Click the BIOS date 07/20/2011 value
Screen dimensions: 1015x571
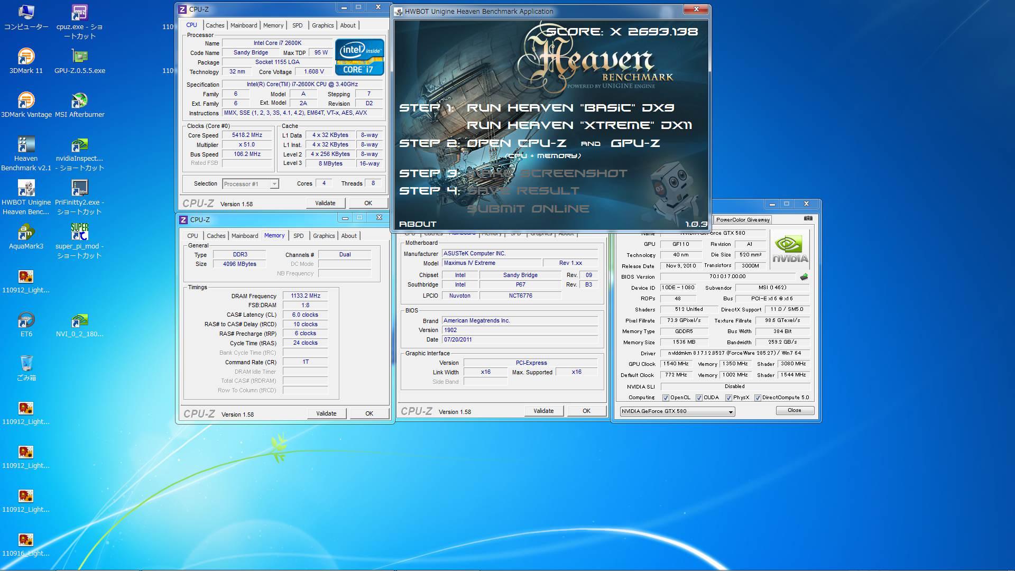520,339
